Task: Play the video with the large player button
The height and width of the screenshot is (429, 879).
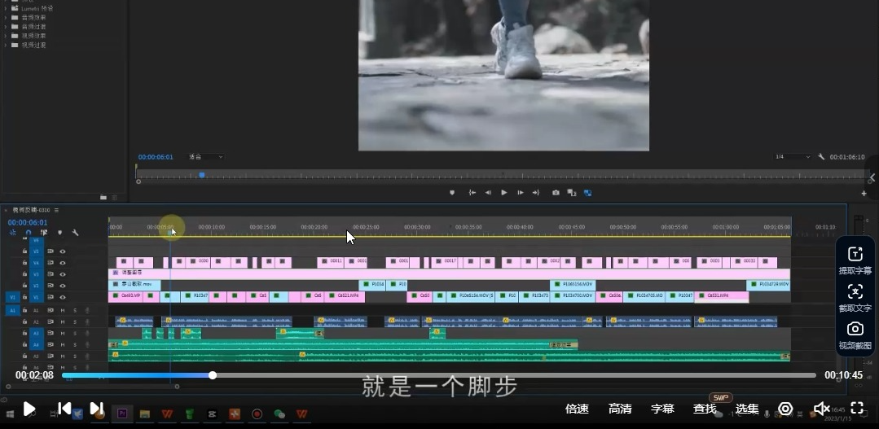Action: (29, 409)
